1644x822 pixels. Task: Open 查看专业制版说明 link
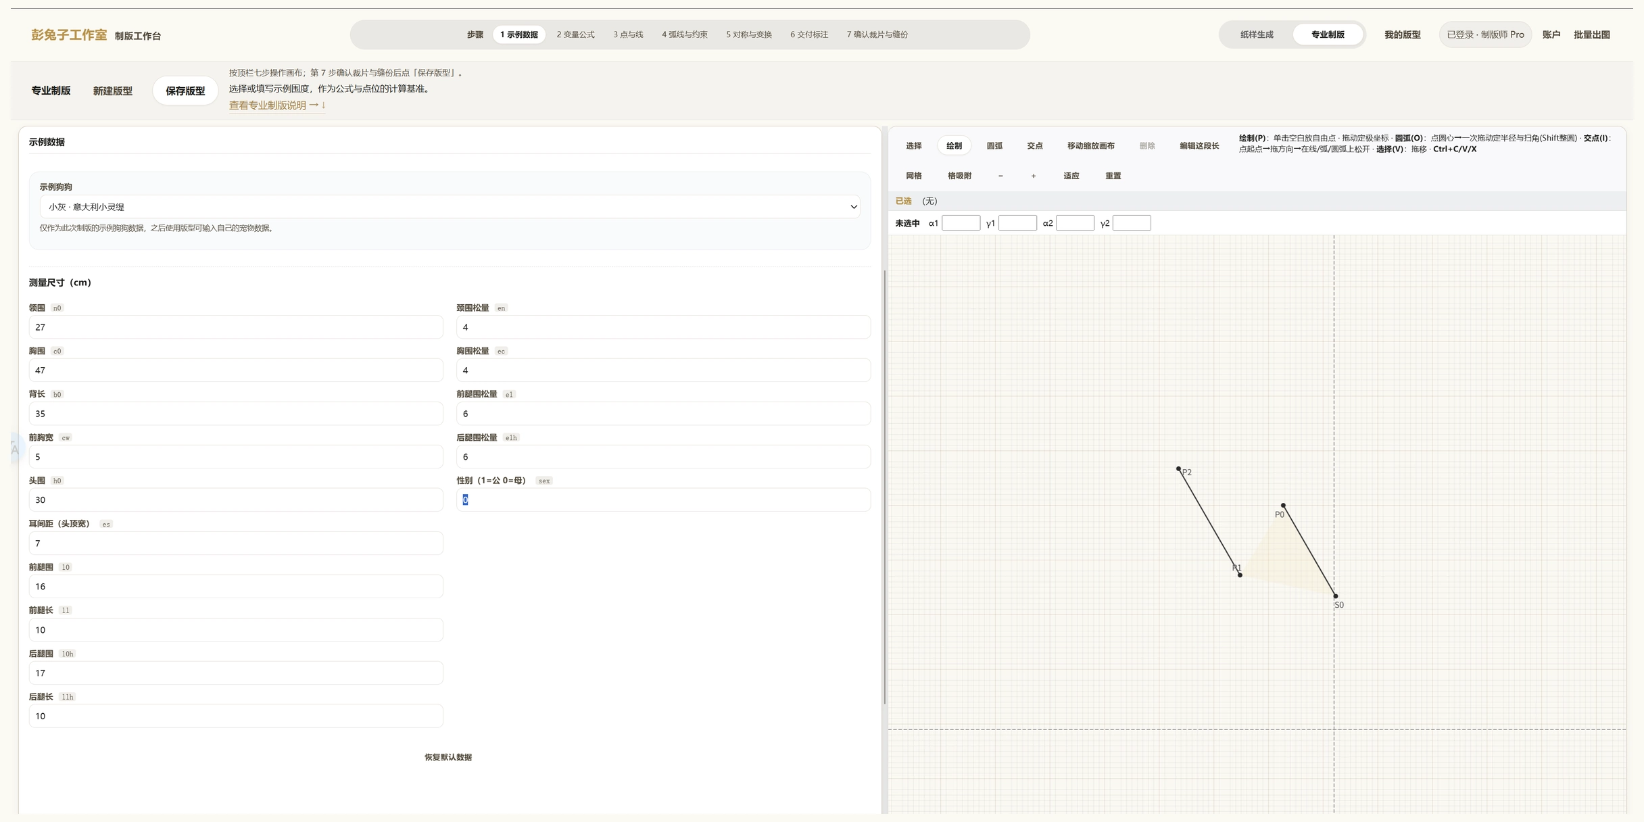(x=277, y=105)
